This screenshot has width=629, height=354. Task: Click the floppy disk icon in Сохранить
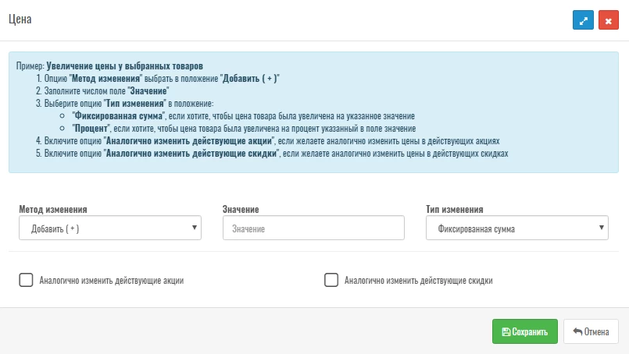(506, 332)
